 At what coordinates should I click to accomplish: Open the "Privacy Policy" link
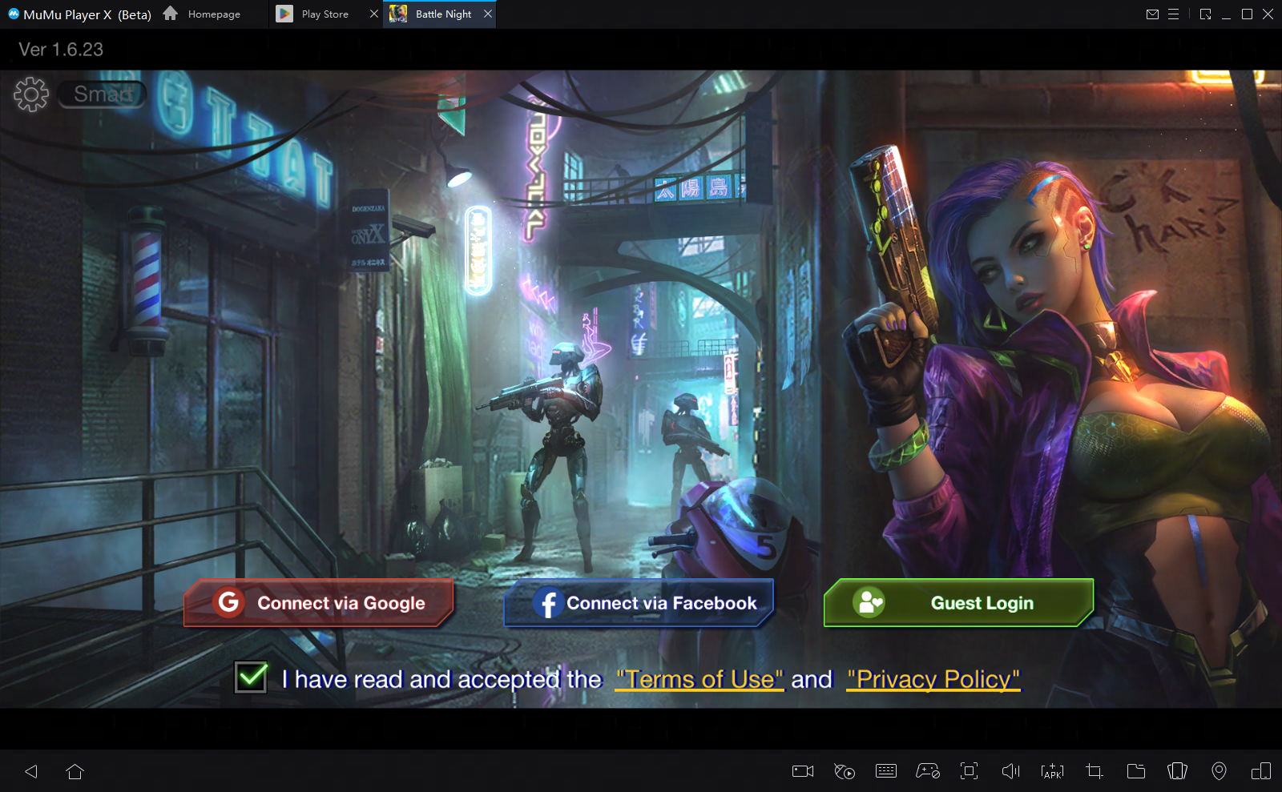[x=933, y=679]
